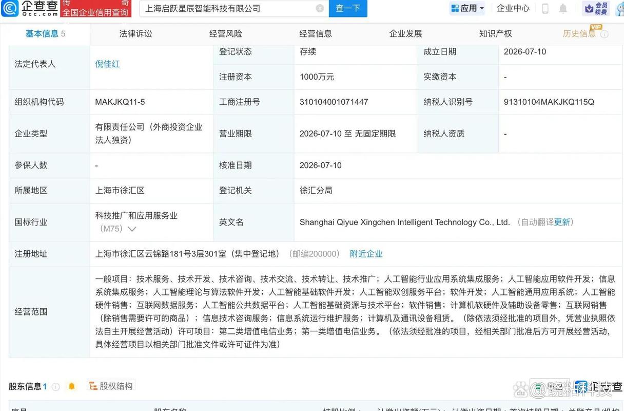Clear the search box with the X icon

tap(320, 8)
